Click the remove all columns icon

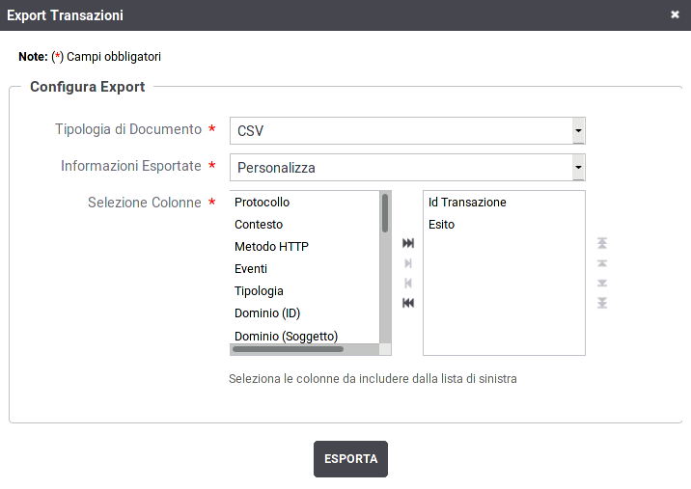408,303
